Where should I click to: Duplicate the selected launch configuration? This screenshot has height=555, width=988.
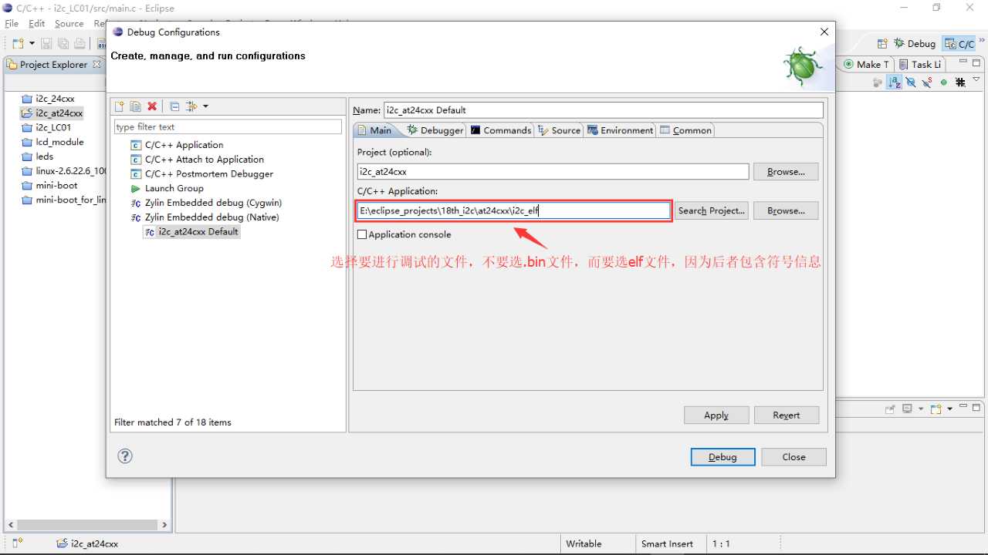pyautogui.click(x=135, y=106)
